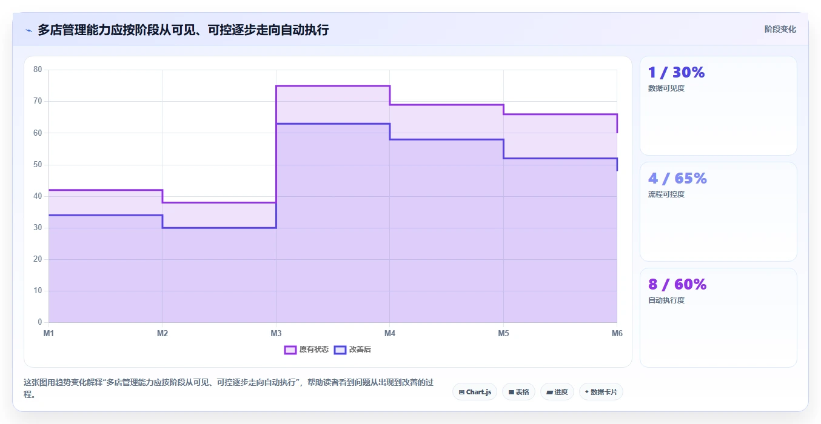The image size is (821, 424).
Task: Click the Chart.js tag
Action: coord(475,392)
